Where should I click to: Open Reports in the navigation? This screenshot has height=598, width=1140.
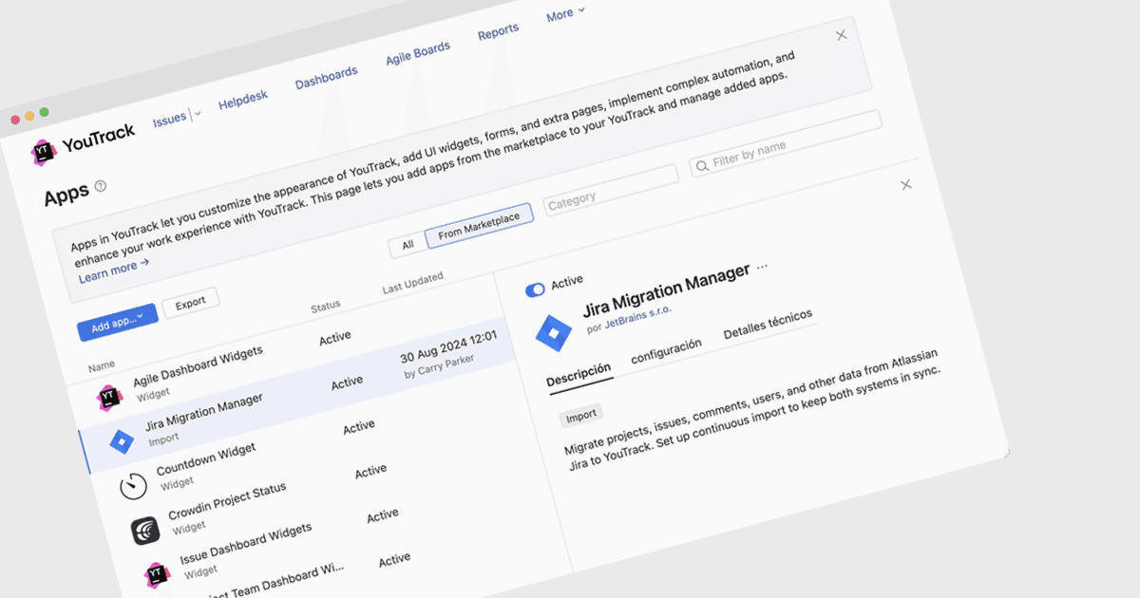coord(498,32)
